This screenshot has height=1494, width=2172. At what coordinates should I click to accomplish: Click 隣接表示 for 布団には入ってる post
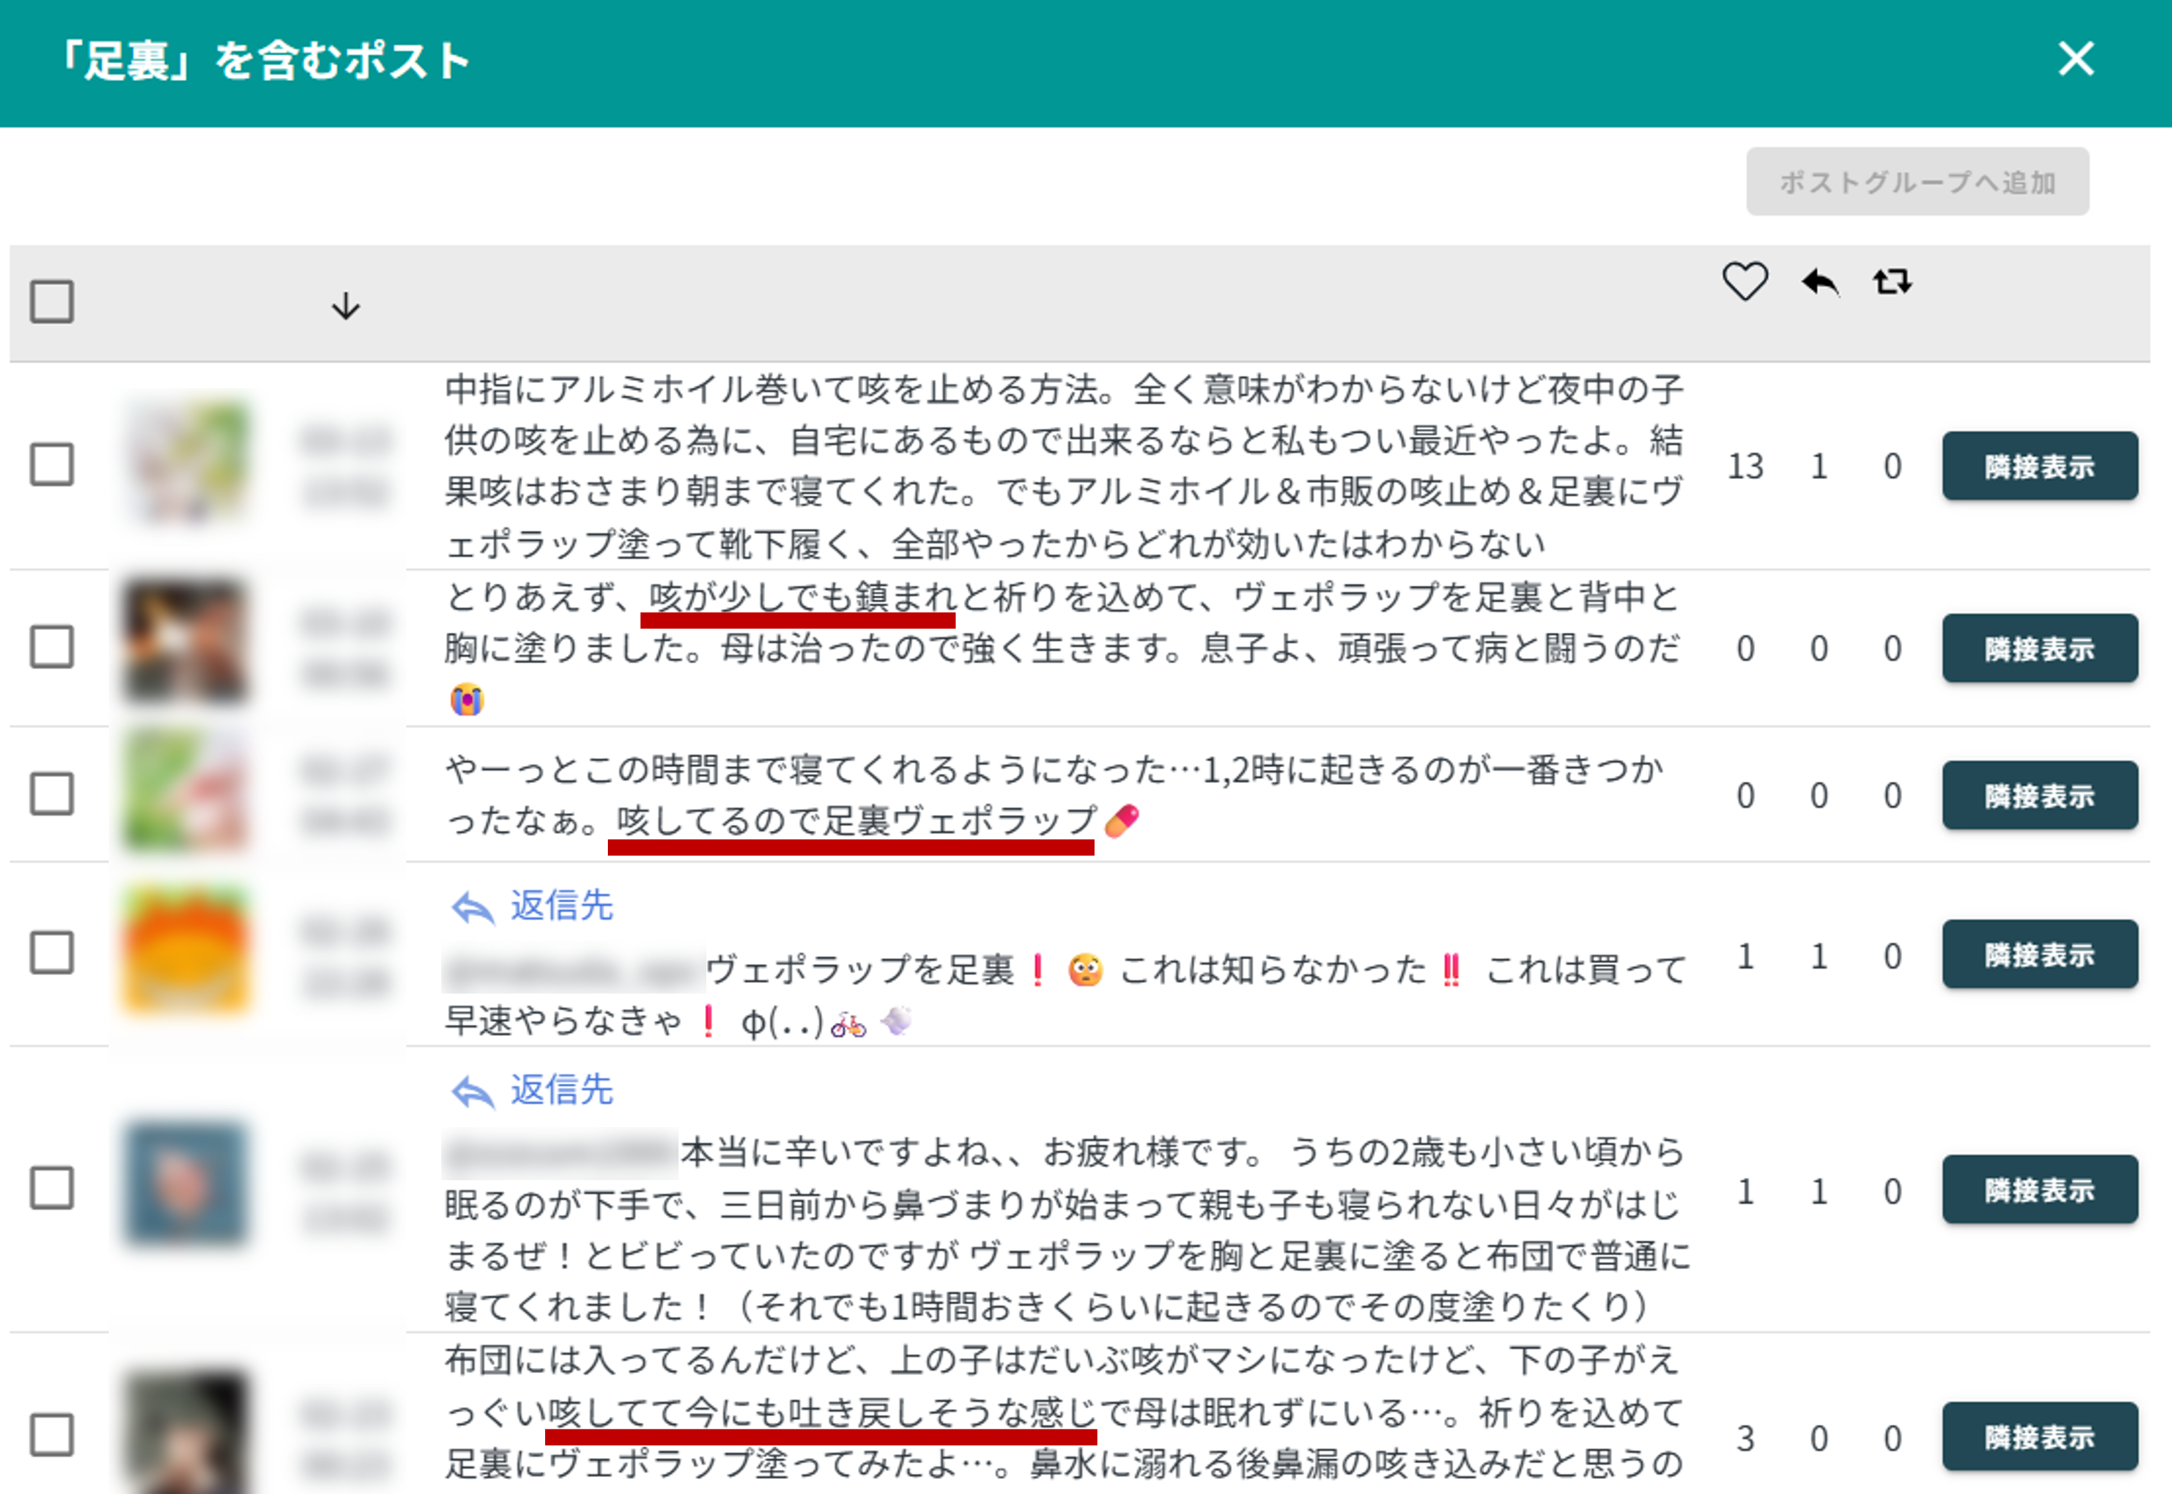[2039, 1437]
